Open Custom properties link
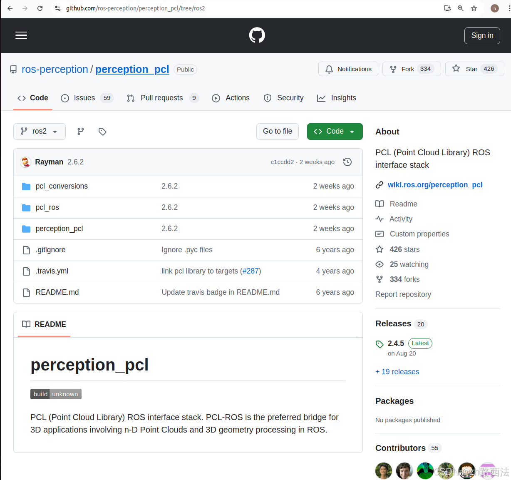This screenshot has height=480, width=511. [412, 234]
